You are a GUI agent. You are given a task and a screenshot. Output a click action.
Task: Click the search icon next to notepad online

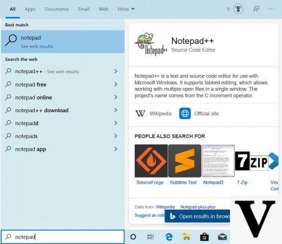point(8,97)
